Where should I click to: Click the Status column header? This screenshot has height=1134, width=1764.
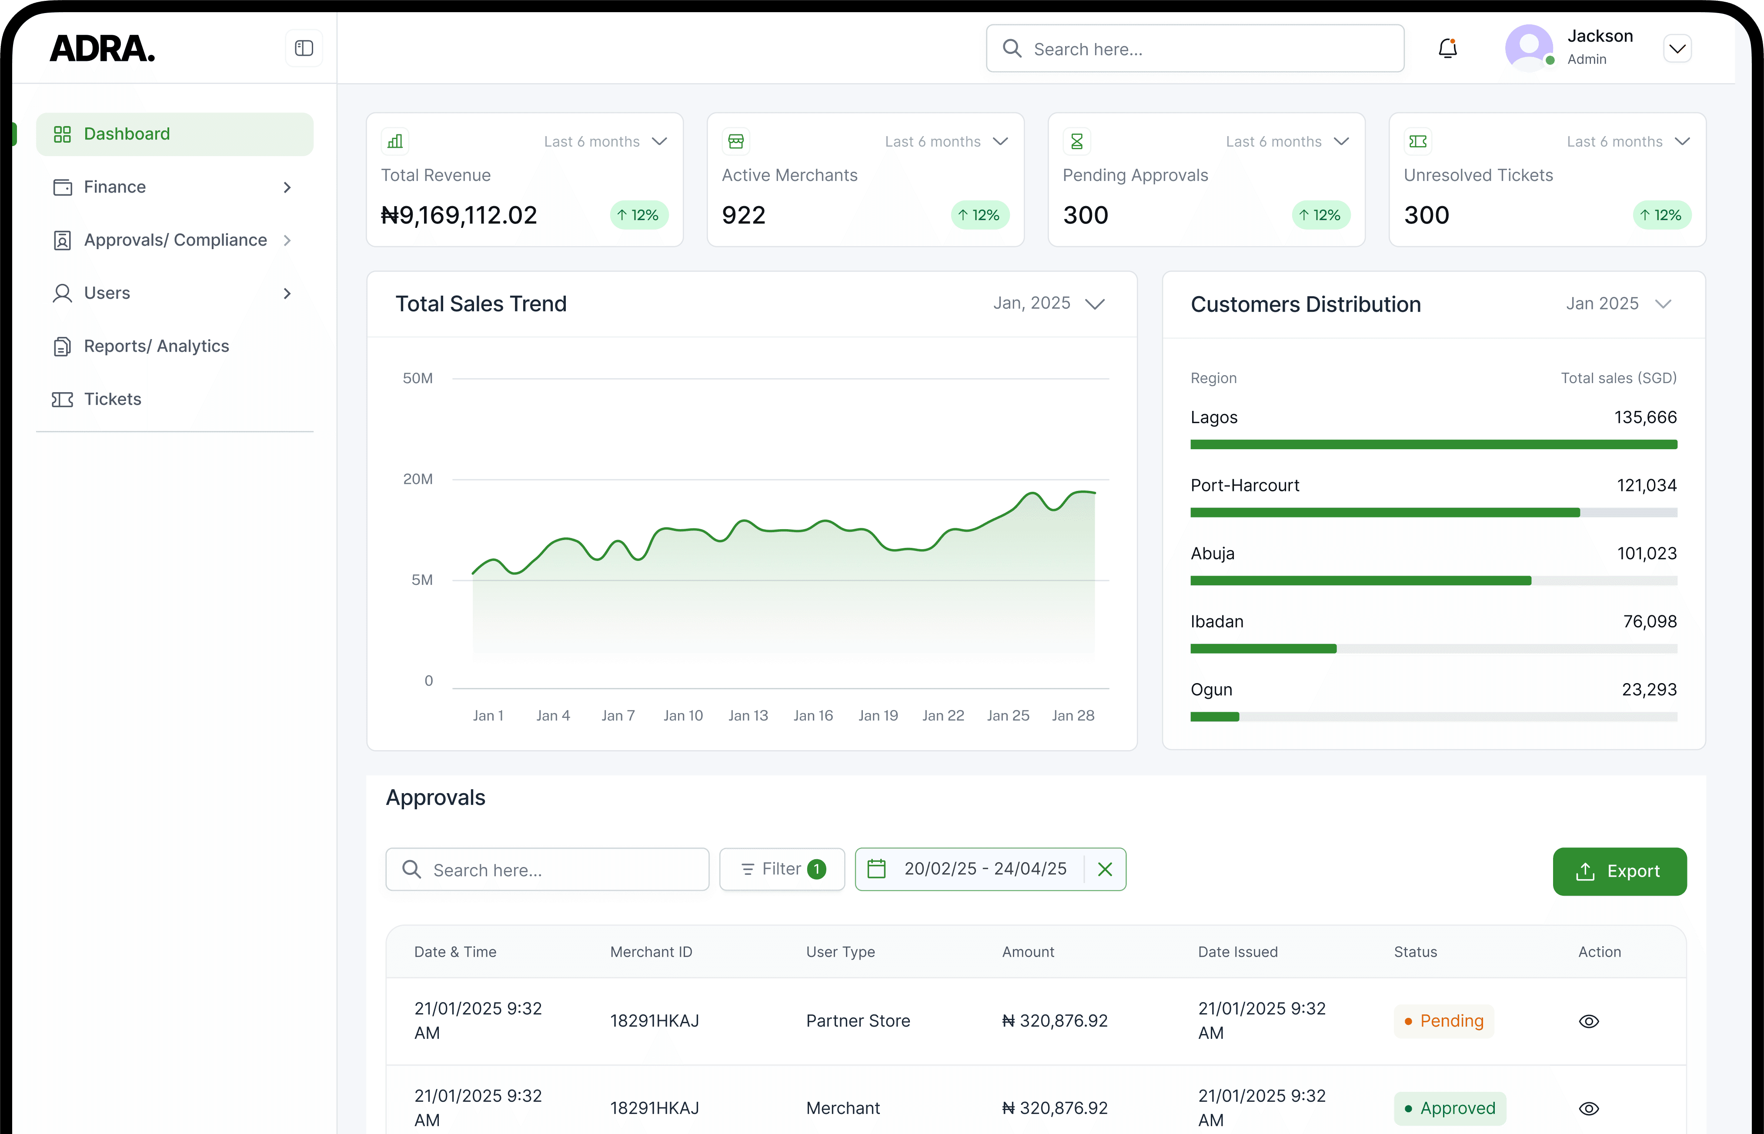coord(1415,952)
